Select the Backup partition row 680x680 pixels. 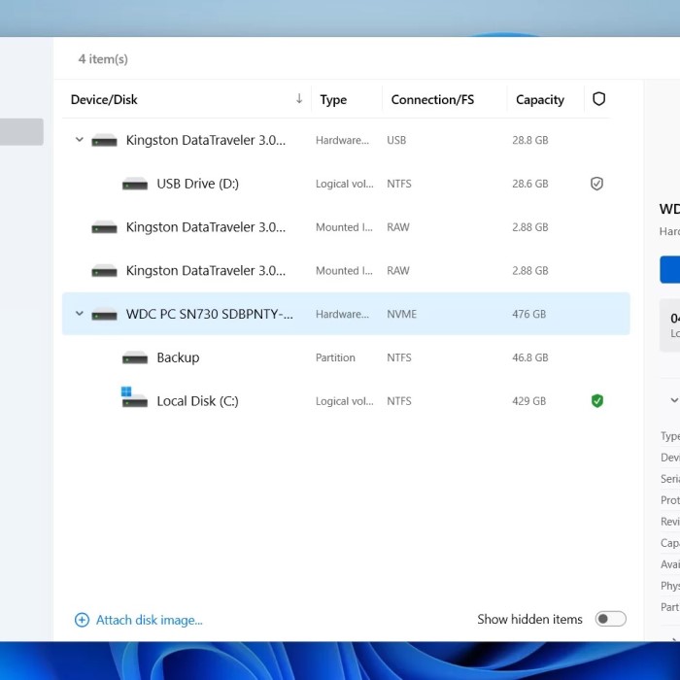(x=346, y=357)
